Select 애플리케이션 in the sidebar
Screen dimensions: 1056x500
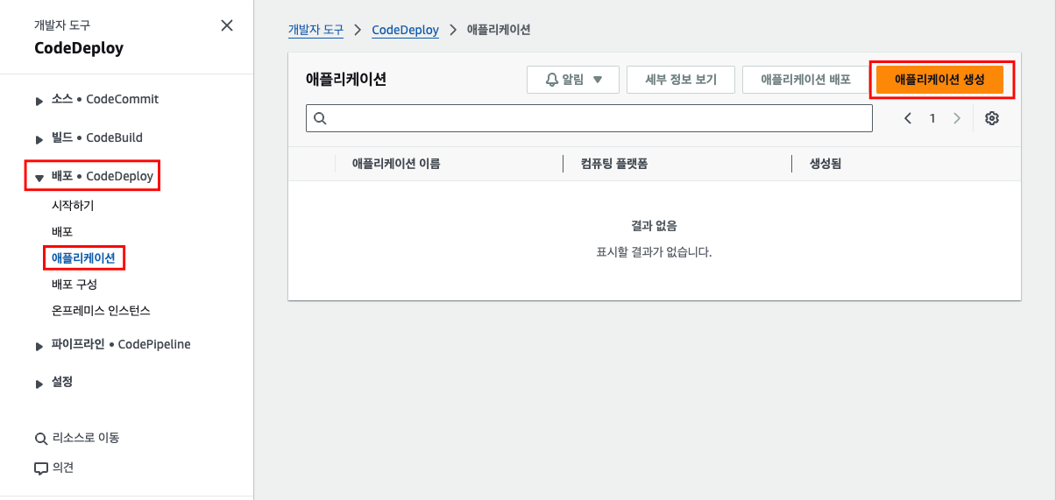(83, 258)
